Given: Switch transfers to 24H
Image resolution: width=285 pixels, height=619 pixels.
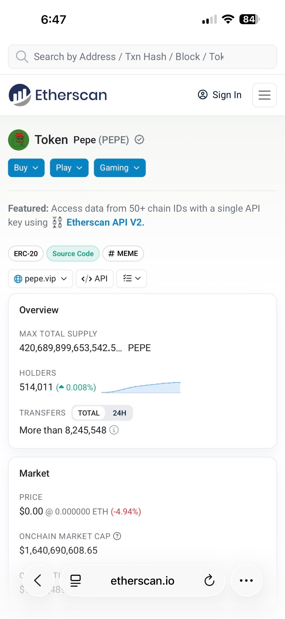Looking at the screenshot, I should pos(119,413).
